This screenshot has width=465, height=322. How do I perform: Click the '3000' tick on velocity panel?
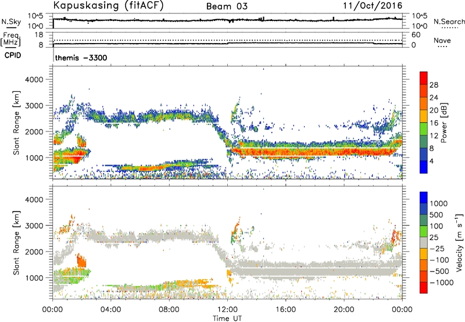[34, 226]
